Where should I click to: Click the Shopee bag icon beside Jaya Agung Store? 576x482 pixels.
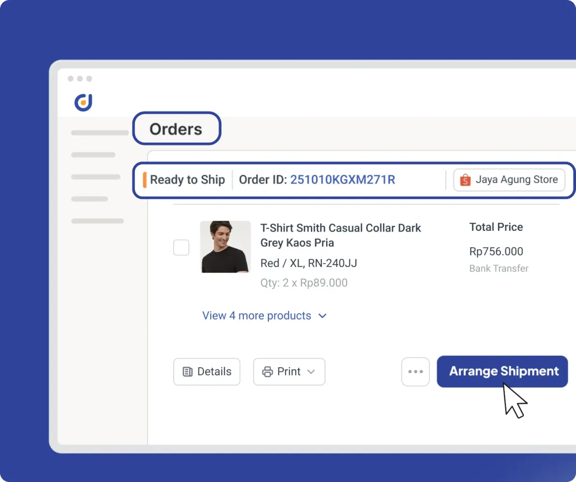click(x=465, y=180)
